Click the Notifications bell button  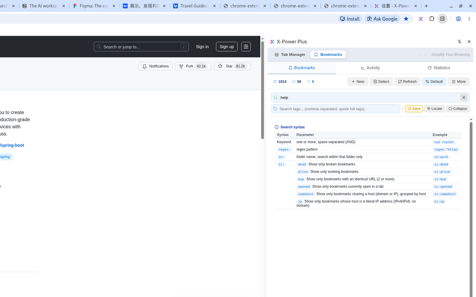click(x=155, y=66)
